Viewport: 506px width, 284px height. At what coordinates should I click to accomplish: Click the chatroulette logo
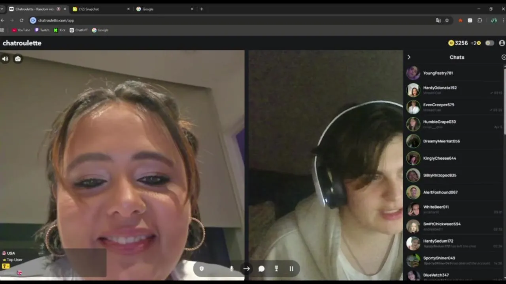click(x=22, y=43)
